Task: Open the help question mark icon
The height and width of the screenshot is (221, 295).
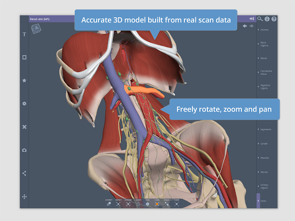Action: point(274,19)
